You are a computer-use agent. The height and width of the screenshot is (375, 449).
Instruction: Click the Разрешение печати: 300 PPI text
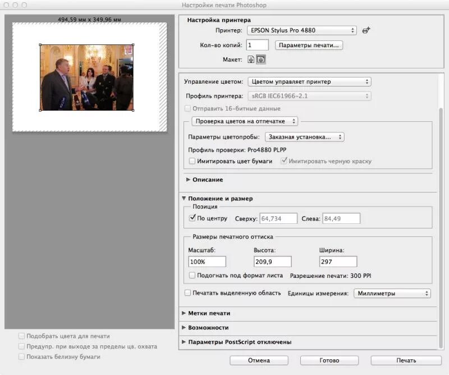(x=331, y=276)
